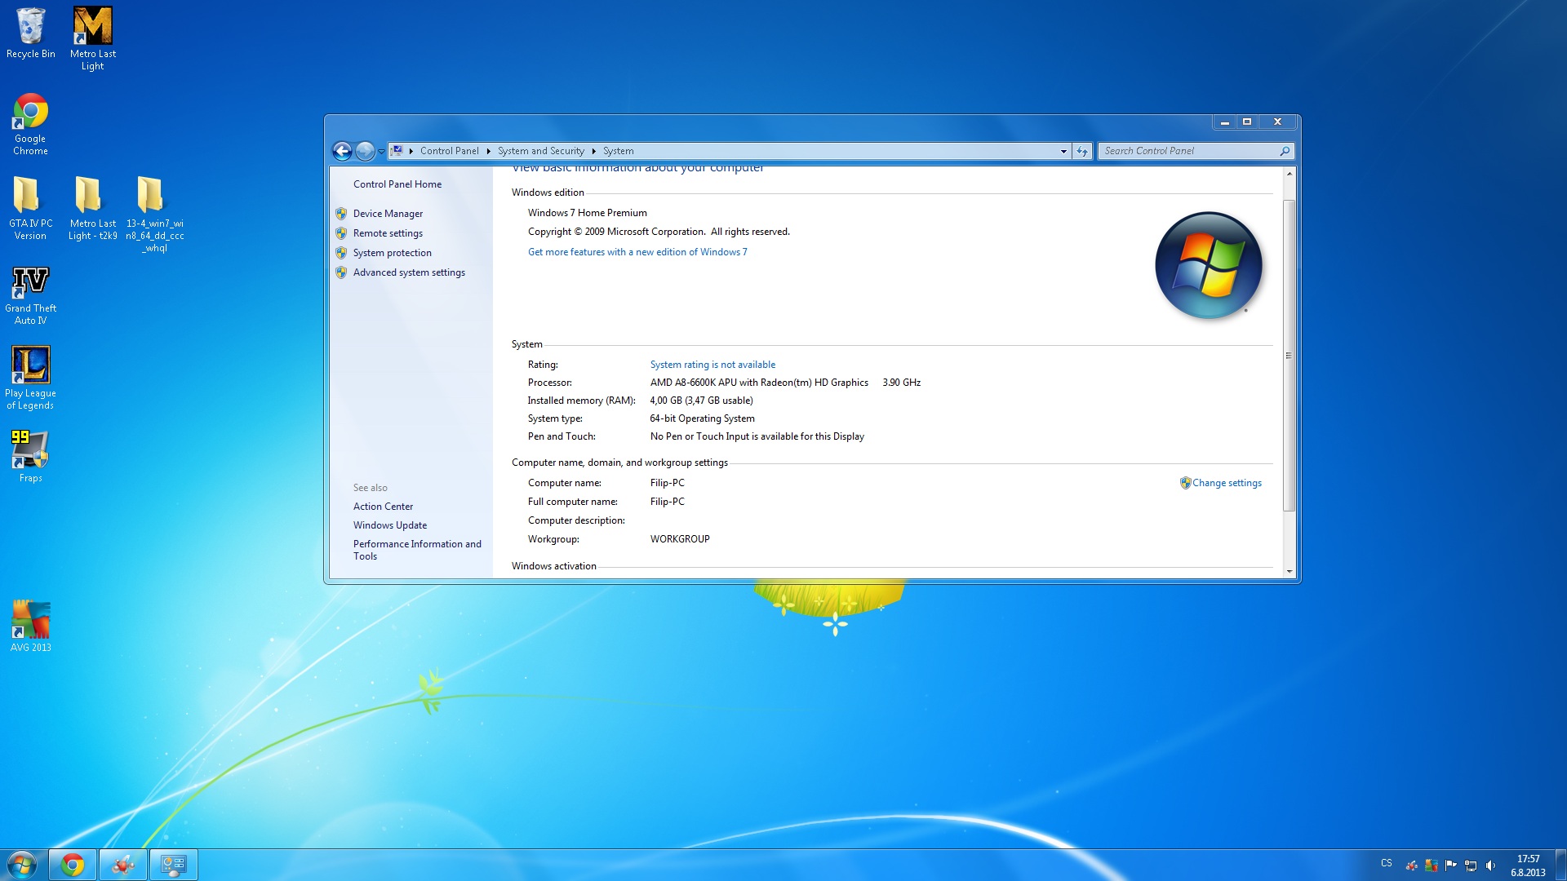Image resolution: width=1567 pixels, height=881 pixels.
Task: Click the Control Panel taskbar button
Action: (174, 865)
